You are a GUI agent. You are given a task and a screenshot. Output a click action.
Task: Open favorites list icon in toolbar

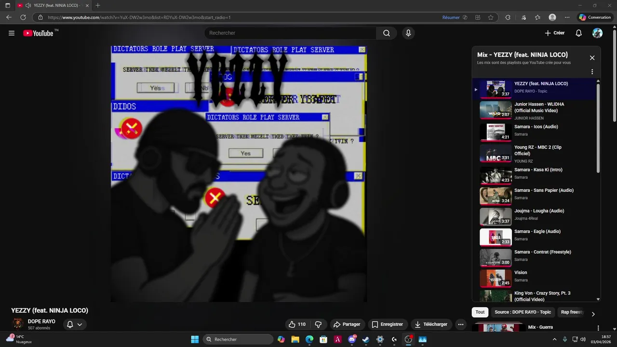pyautogui.click(x=537, y=17)
